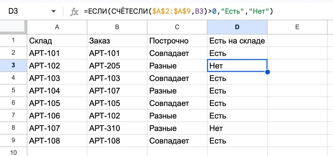333x156 pixels.
Task: Select cell D2 'Есть'
Action: pyautogui.click(x=237, y=53)
